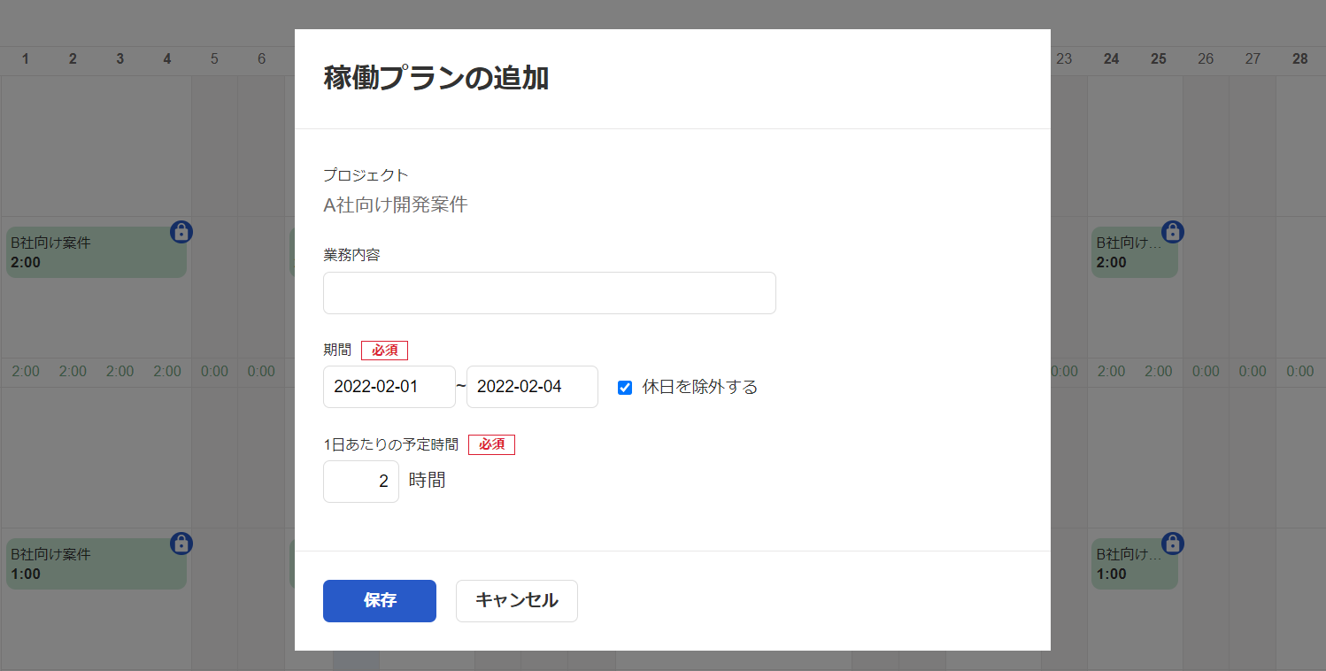Click day 4 in the calendar header

(167, 59)
